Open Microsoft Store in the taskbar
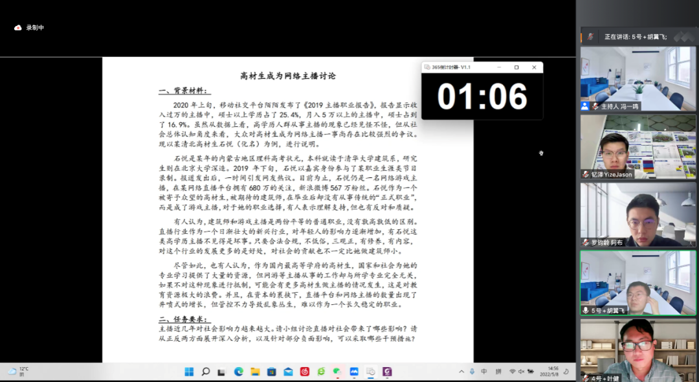Viewport: 699px width, 382px height. pos(272,372)
